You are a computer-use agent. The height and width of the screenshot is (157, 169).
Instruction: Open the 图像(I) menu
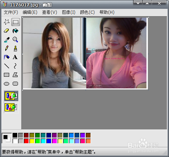pos(69,12)
